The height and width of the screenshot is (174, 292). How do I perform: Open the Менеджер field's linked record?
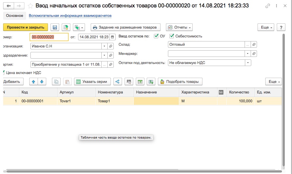(x=254, y=54)
